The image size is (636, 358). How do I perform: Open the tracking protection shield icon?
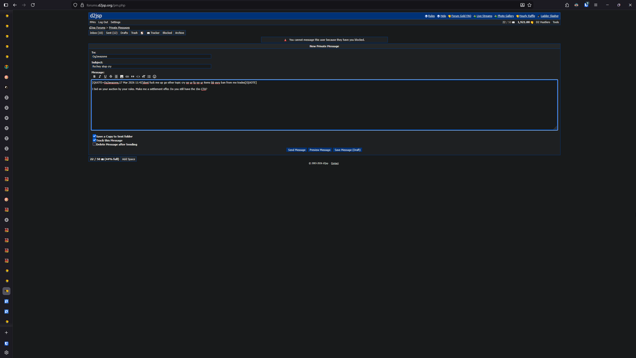pos(76,5)
